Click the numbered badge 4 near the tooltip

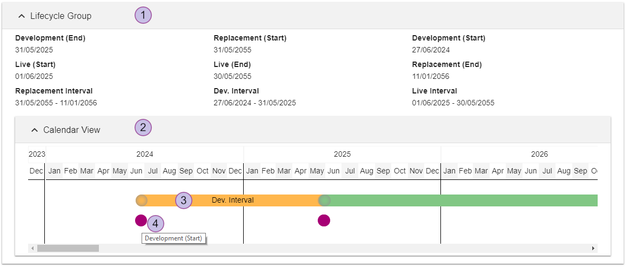point(156,223)
